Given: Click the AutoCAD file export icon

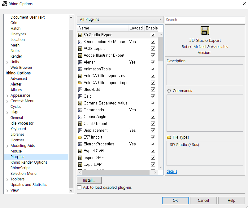Looking at the screenshot, I should 80,76.
